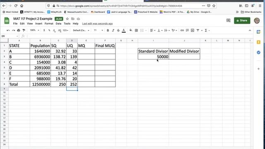Insert link using chain icon
Screen dimensions: 265x149
[x=182, y=30]
